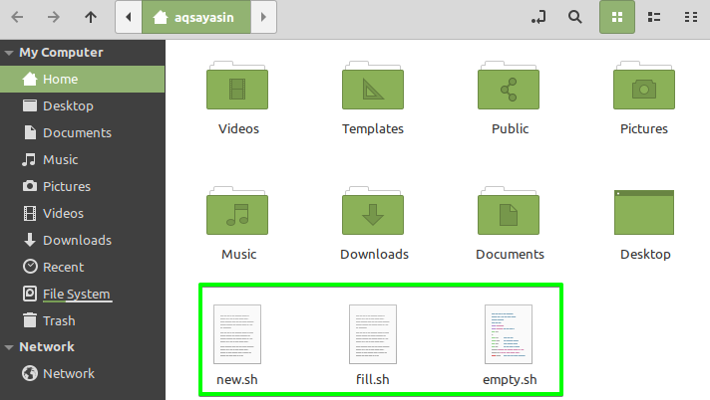The width and height of the screenshot is (710, 400).
Task: Click the path bar right scroll arrow
Action: point(263,17)
